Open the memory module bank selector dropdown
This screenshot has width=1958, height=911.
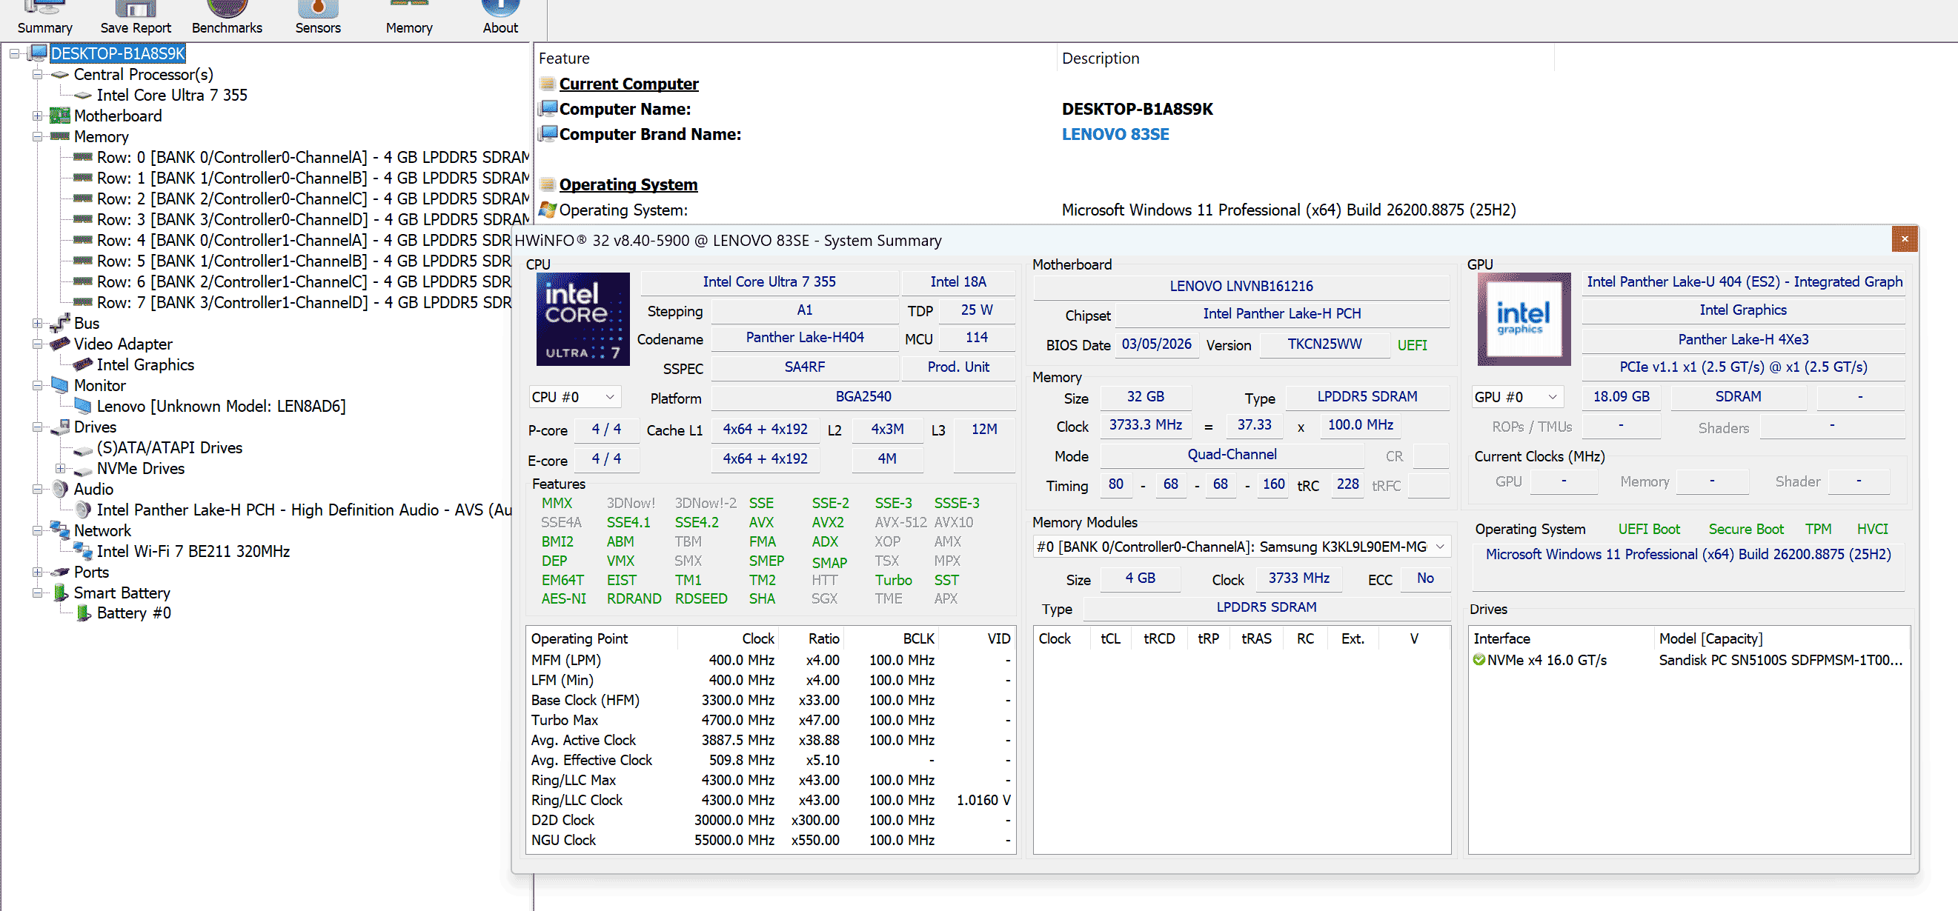[1241, 547]
